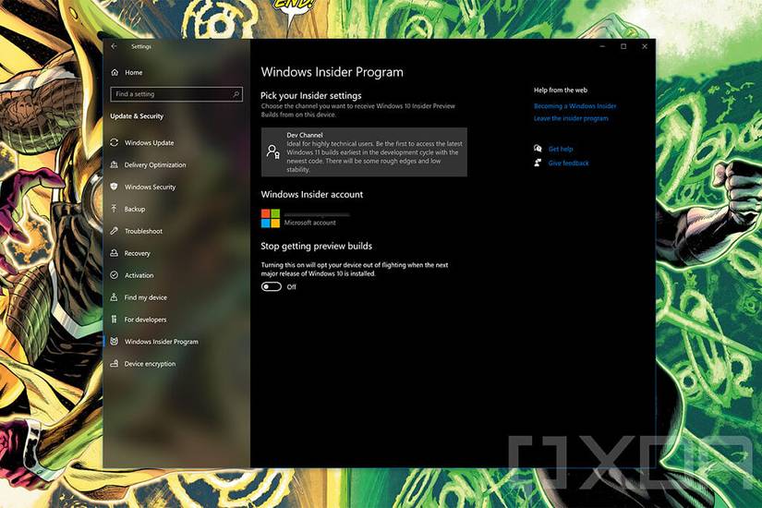Open Find my device page

(x=145, y=297)
